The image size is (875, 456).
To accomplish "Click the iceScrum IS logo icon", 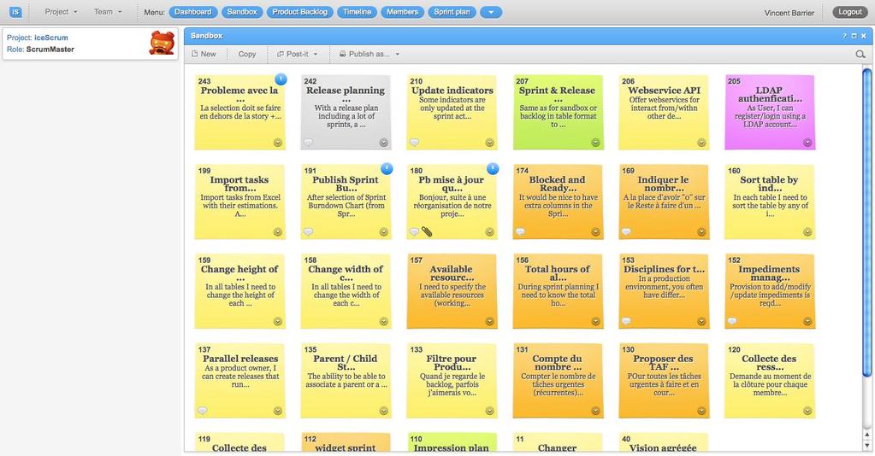I will pyautogui.click(x=15, y=12).
